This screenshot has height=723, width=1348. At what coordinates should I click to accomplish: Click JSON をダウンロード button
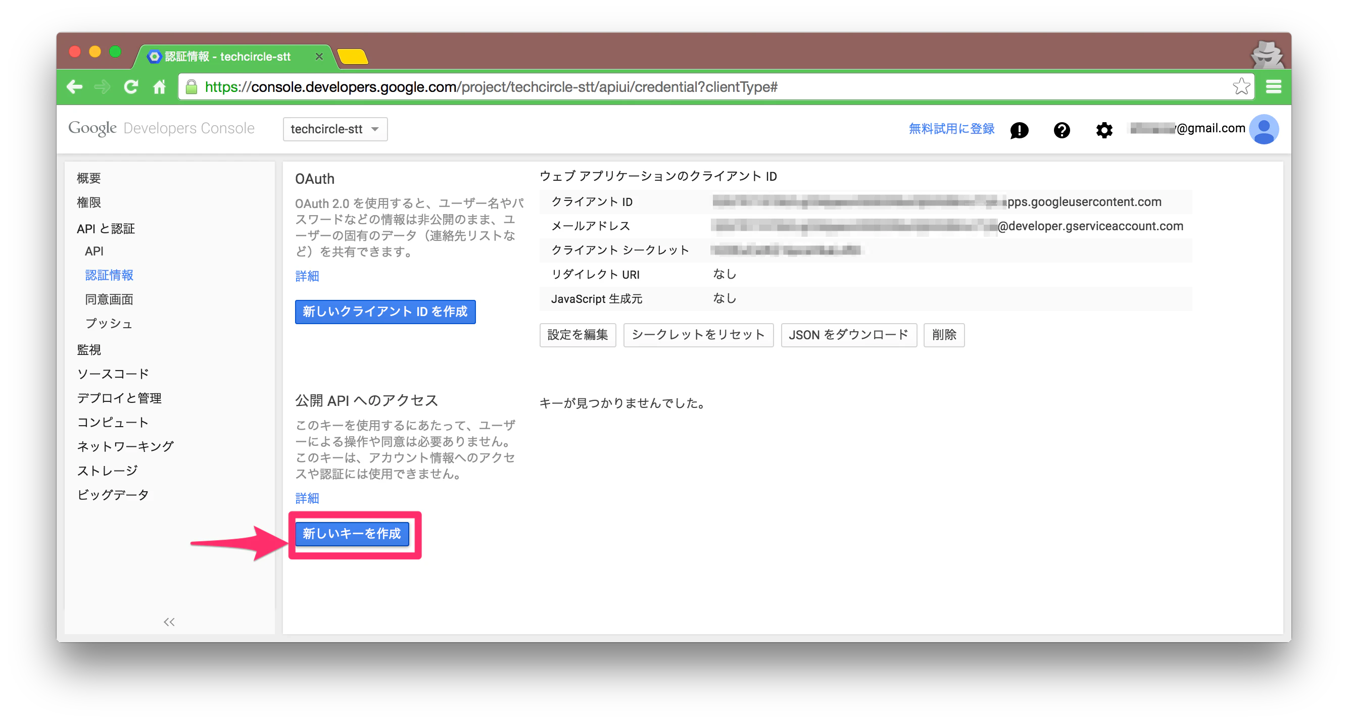coord(849,335)
